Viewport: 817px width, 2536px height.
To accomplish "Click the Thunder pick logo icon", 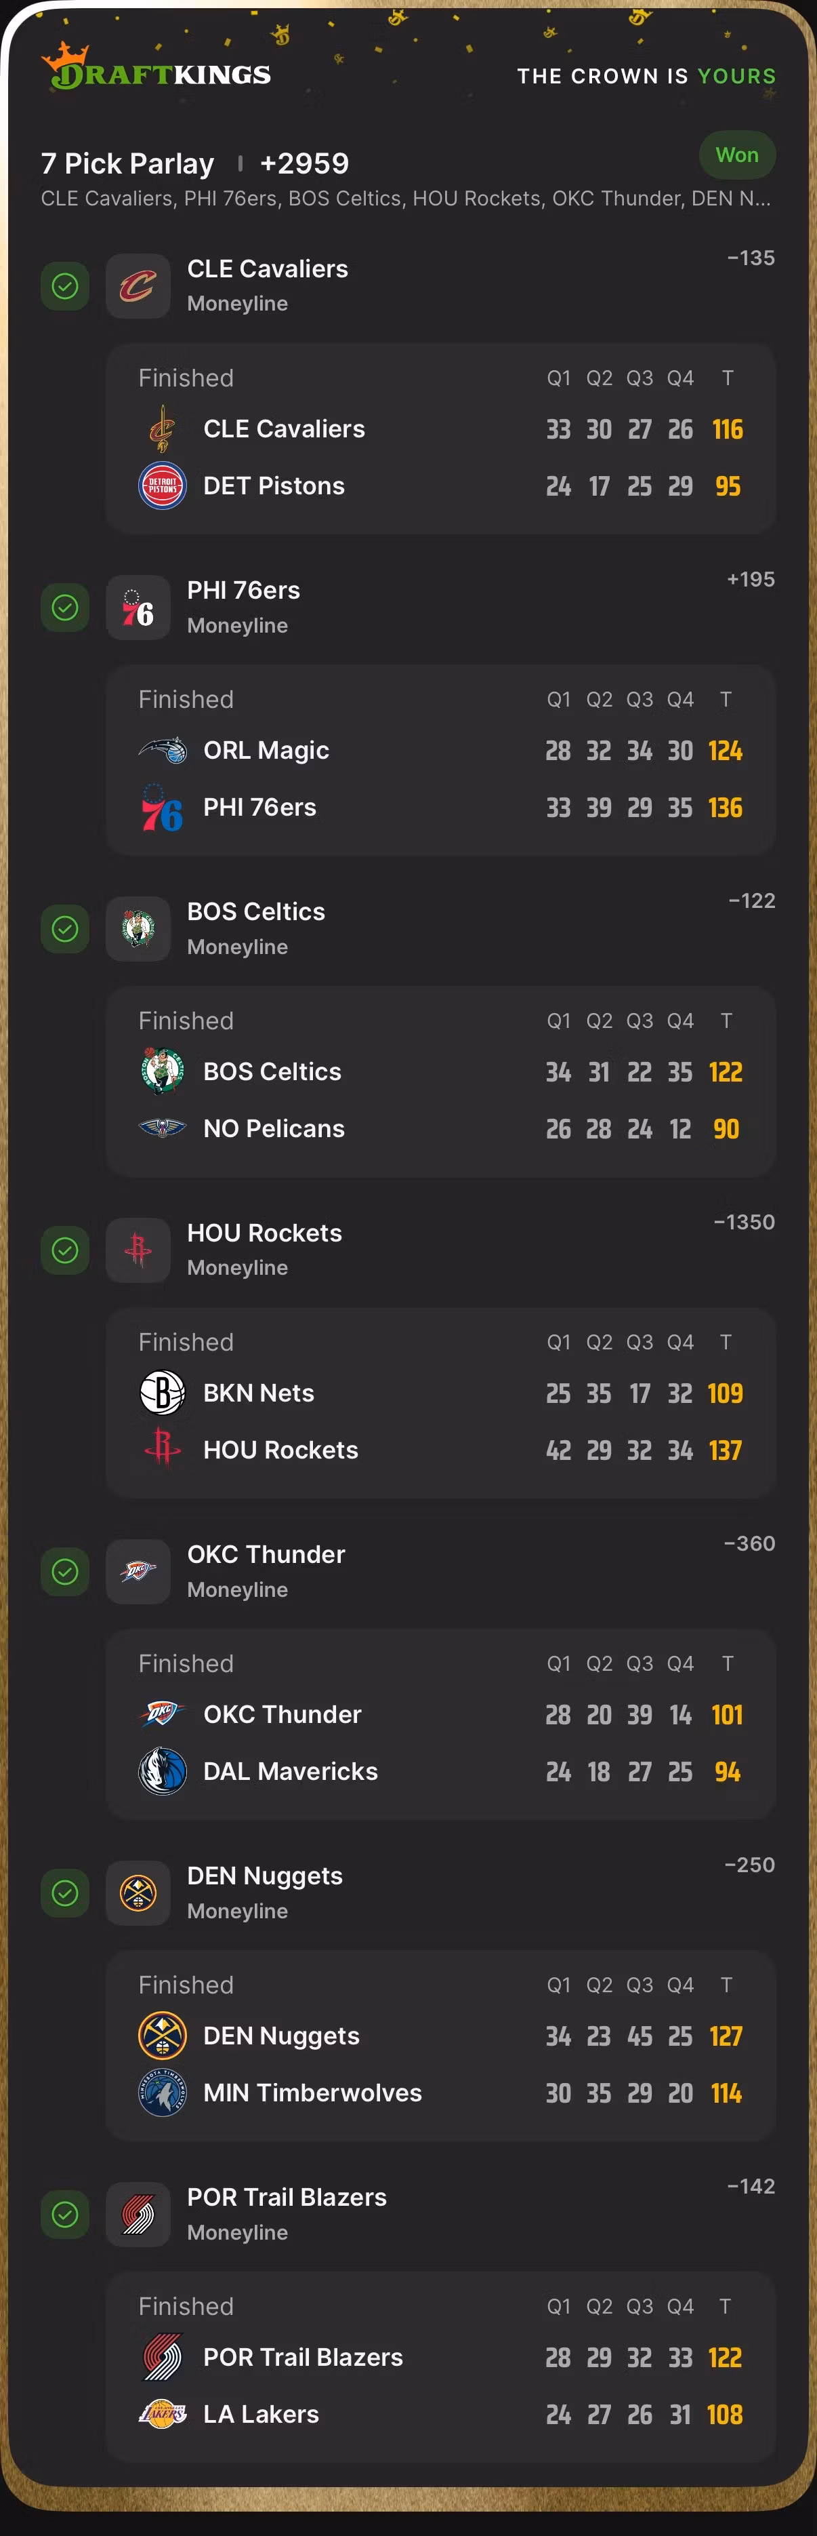I will point(138,1571).
